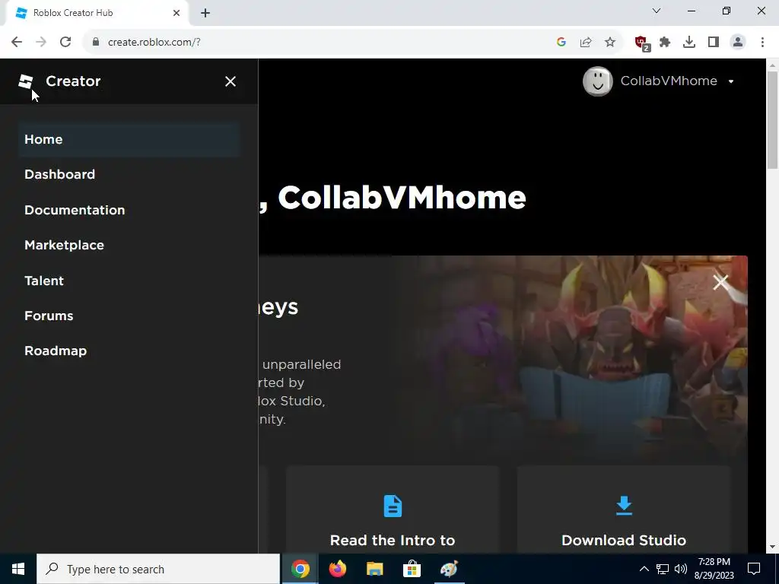Open the Chrome profile avatar icon
Viewport: 779px width, 584px height.
pos(738,43)
